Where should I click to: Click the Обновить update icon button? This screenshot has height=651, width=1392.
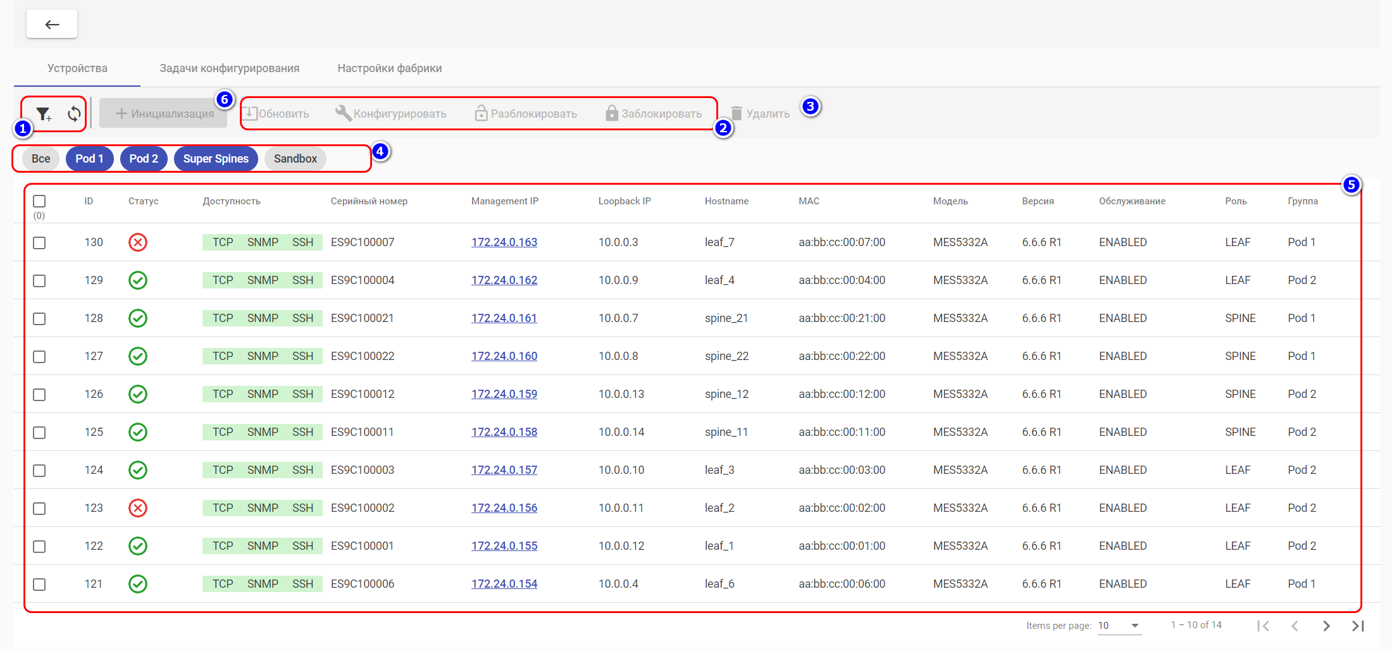point(276,114)
